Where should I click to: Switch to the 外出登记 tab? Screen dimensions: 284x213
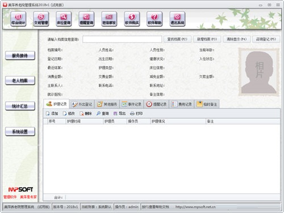[82, 105]
